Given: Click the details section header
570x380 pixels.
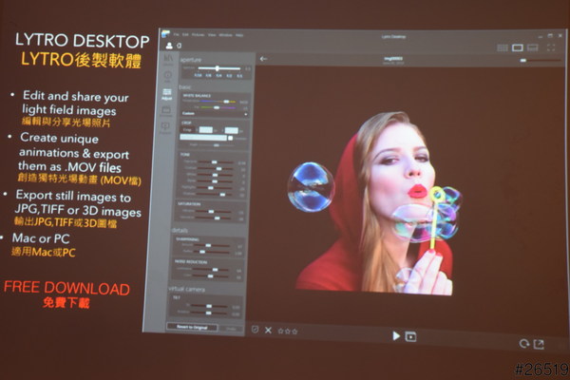Looking at the screenshot, I should [x=180, y=230].
